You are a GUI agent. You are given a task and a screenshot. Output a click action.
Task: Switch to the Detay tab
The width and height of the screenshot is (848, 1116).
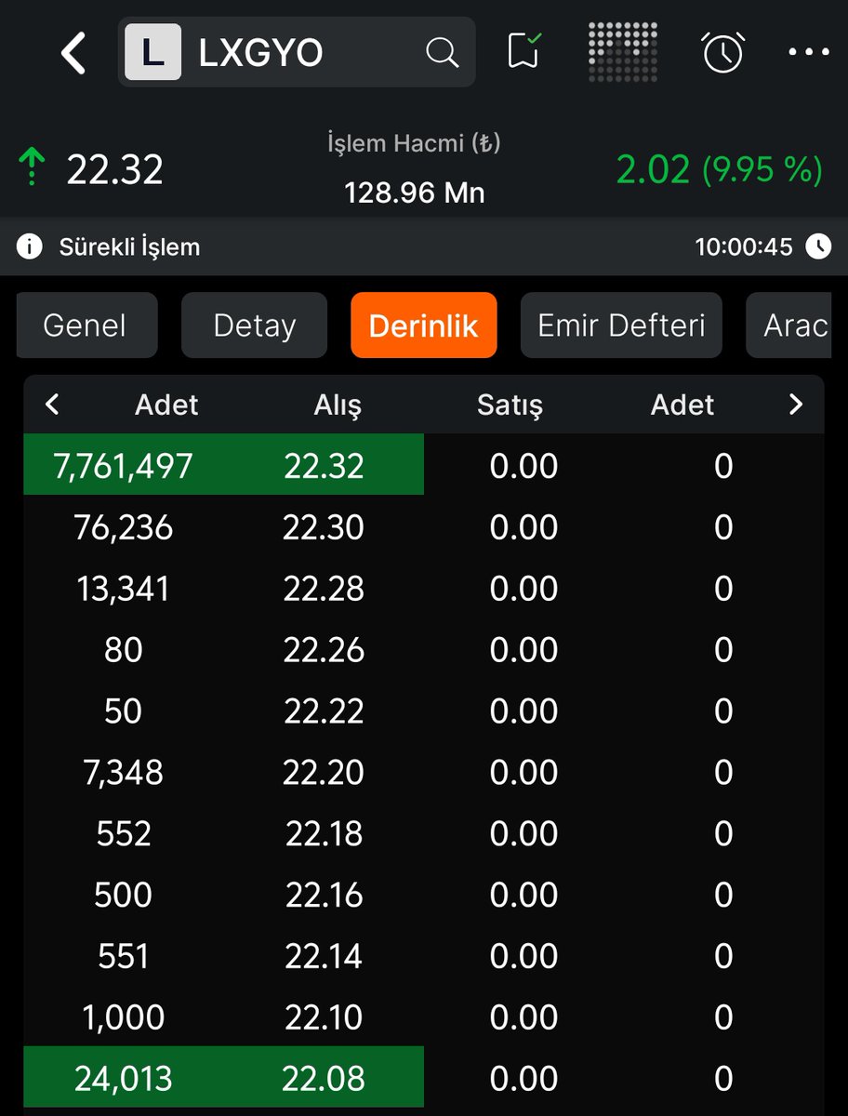[x=254, y=325]
